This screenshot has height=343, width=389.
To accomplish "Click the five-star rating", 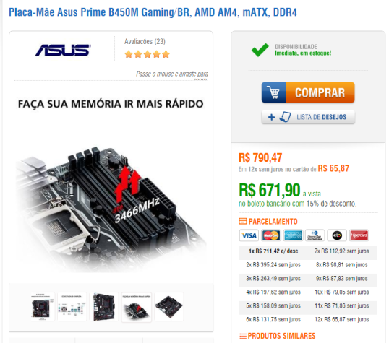I will click(147, 54).
